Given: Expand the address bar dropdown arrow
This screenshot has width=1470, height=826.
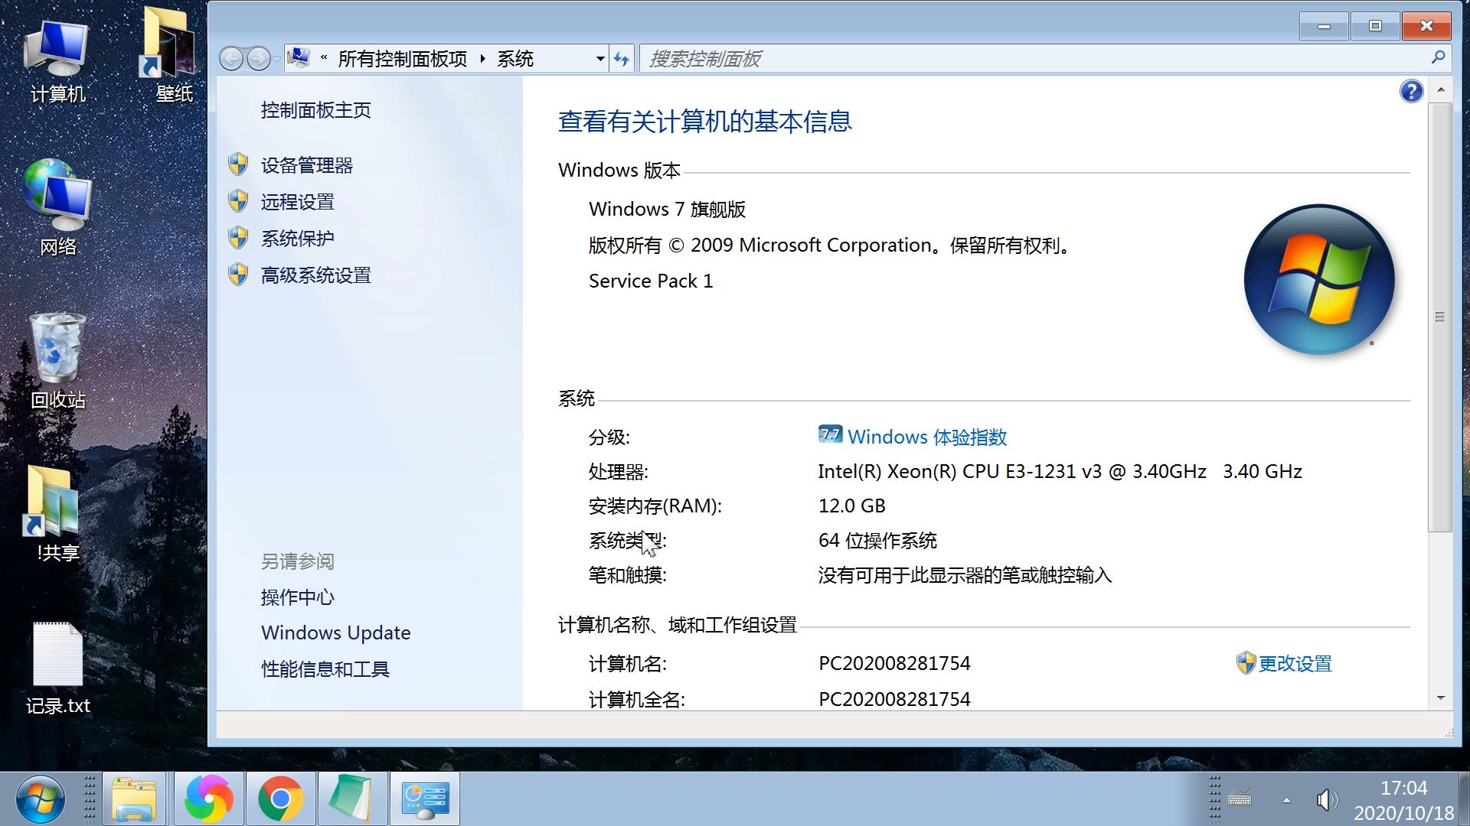Looking at the screenshot, I should pyautogui.click(x=600, y=59).
